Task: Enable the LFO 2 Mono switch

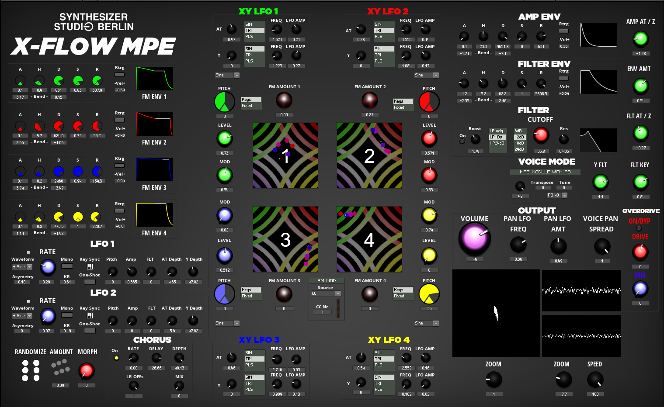Action: (x=67, y=315)
